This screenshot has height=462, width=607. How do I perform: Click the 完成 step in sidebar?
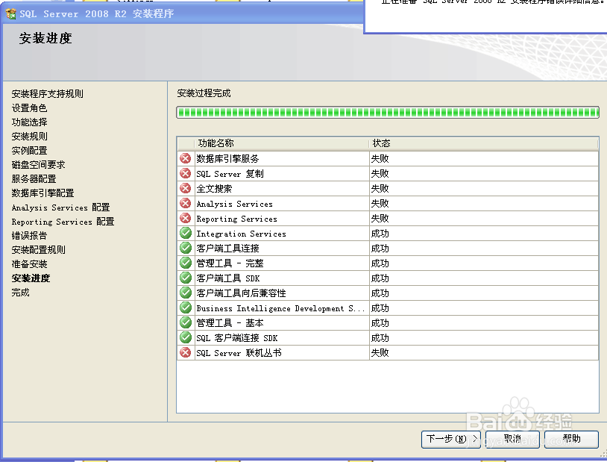pyautogui.click(x=21, y=293)
